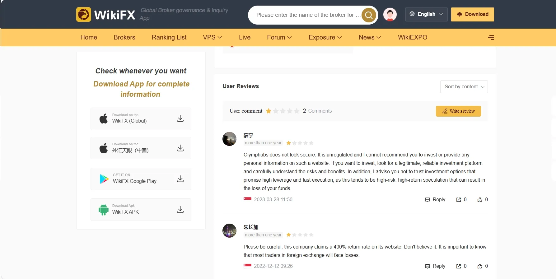Click the username 薛宇
Image resolution: width=556 pixels, height=279 pixels.
[x=249, y=135]
